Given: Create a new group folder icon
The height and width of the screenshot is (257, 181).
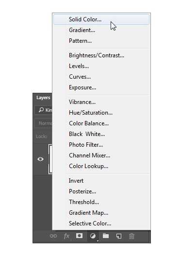Looking at the screenshot, I should click(x=106, y=236).
